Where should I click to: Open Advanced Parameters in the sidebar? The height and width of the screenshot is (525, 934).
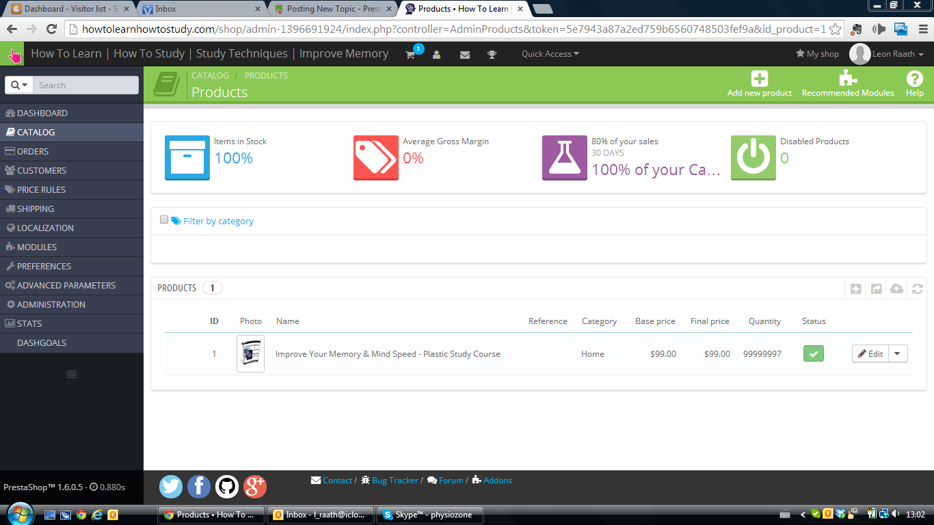pyautogui.click(x=72, y=286)
